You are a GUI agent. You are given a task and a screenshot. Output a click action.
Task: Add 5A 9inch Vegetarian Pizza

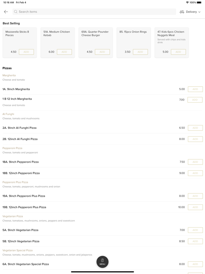pos(195,230)
